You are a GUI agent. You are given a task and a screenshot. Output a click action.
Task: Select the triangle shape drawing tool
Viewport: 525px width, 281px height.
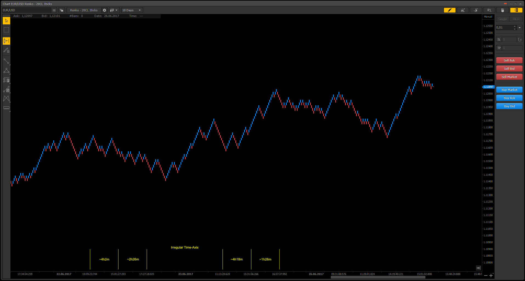(6, 71)
